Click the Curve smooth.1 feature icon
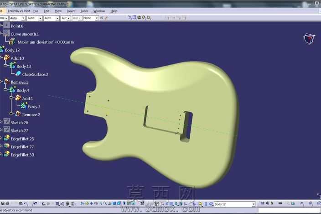 pyautogui.click(x=6, y=33)
